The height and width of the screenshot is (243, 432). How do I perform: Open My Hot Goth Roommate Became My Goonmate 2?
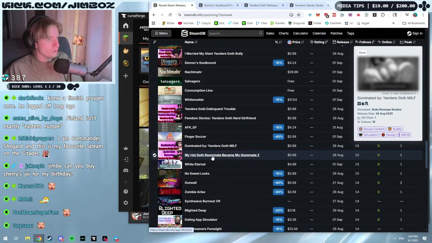pyautogui.click(x=222, y=155)
